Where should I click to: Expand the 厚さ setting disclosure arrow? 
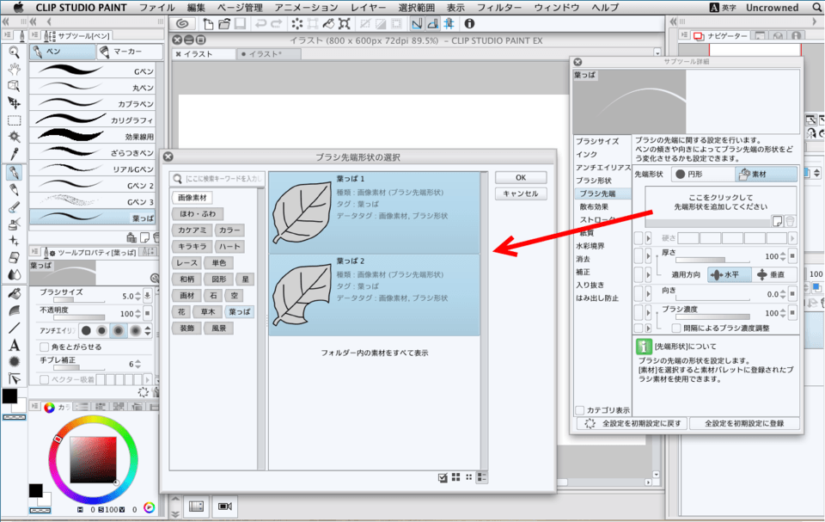click(650, 255)
